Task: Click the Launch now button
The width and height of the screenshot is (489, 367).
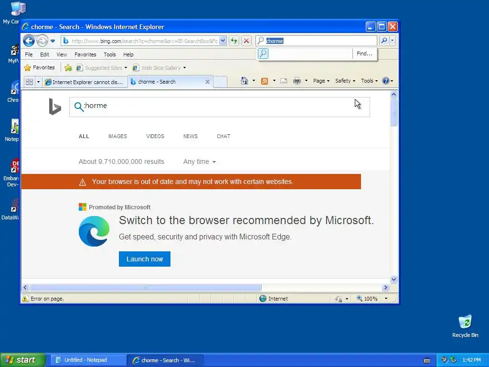Action: pos(145,259)
